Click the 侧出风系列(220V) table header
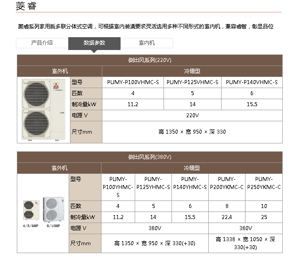This screenshot has width=296, height=258. pos(150,60)
